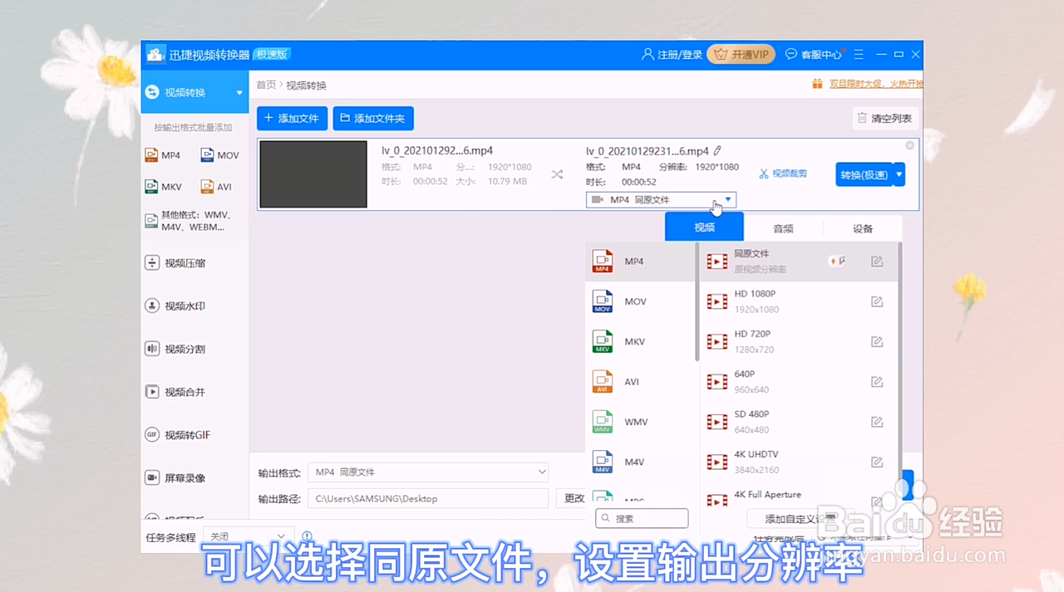
Task: Click the 开通VIP button
Action: [x=741, y=55]
